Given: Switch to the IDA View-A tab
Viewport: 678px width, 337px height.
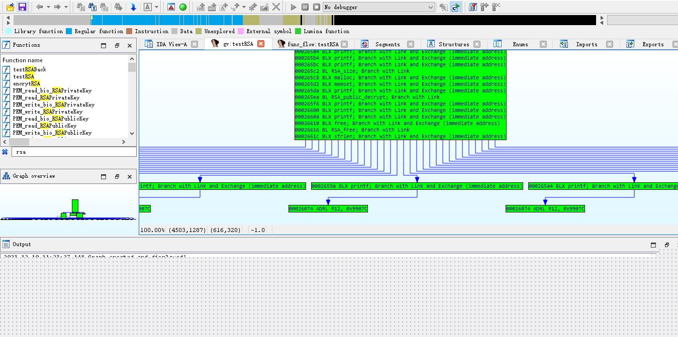Looking at the screenshot, I should pos(171,44).
